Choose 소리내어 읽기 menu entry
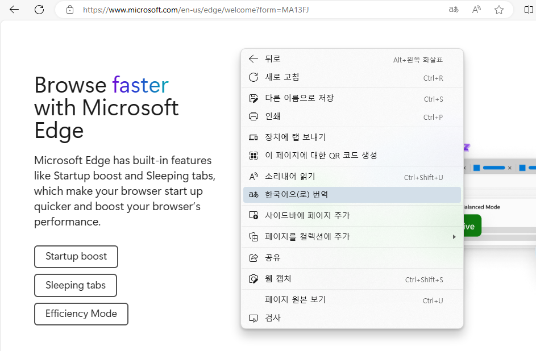This screenshot has width=536, height=351. 352,177
